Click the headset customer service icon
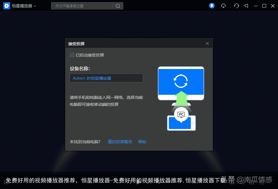 pyautogui.click(x=236, y=6)
